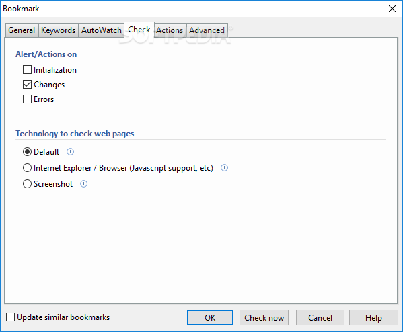Open the Actions tab

pyautogui.click(x=170, y=30)
